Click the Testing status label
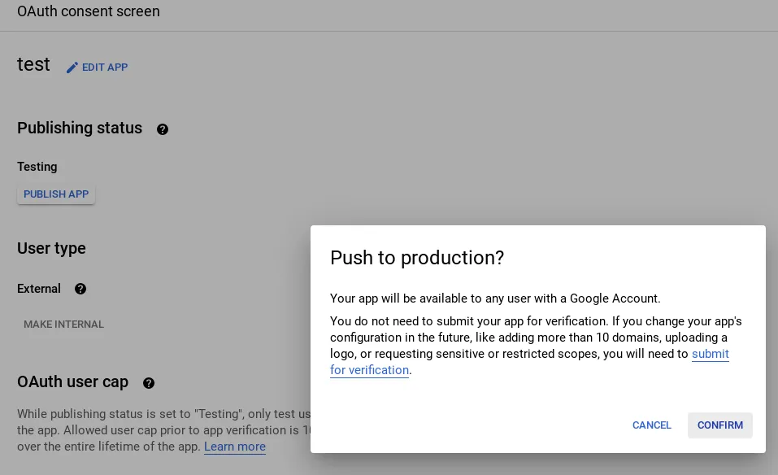This screenshot has height=475, width=778. pos(37,167)
